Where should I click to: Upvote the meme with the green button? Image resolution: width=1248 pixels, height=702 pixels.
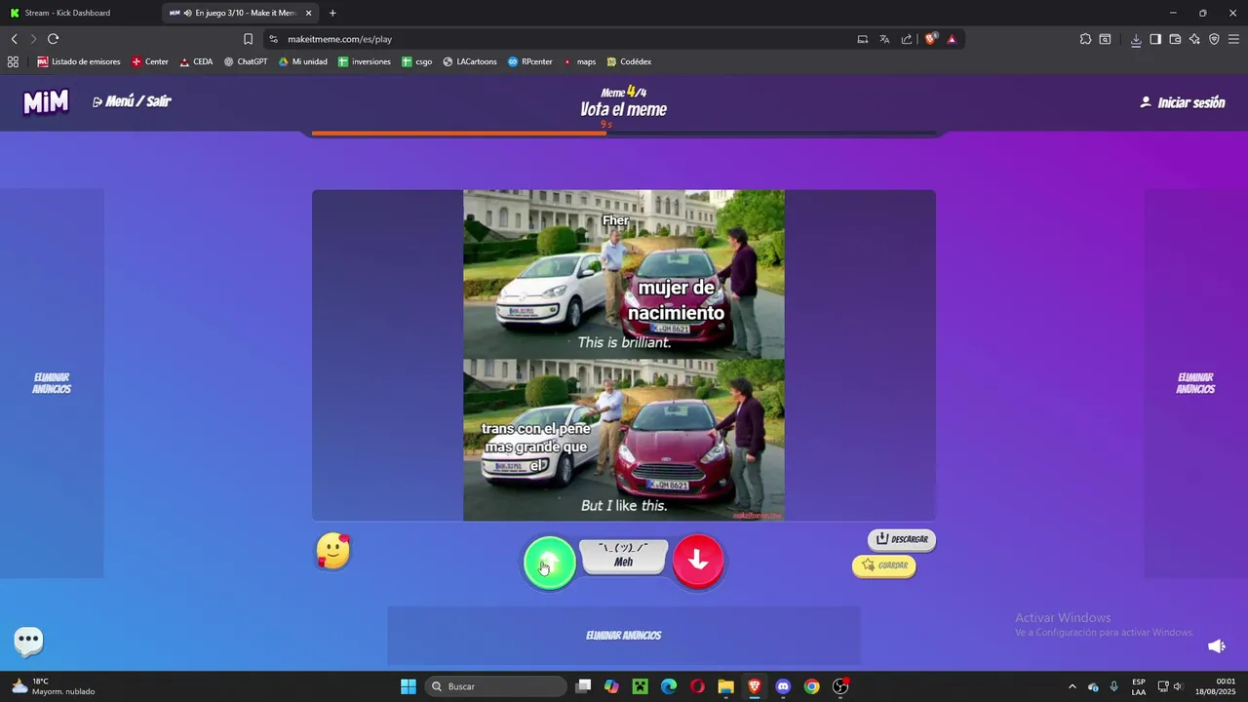(550, 563)
